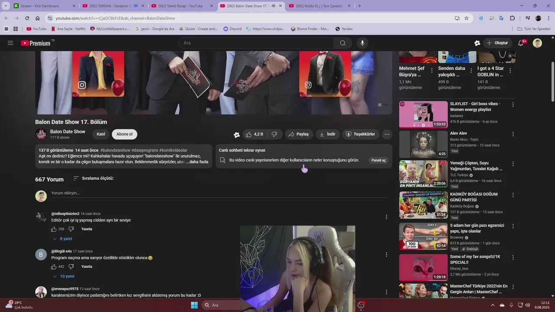Image resolution: width=555 pixels, height=312 pixels.
Task: Open the Ana Sayfa - Netflix bookmark
Action: [68, 29]
